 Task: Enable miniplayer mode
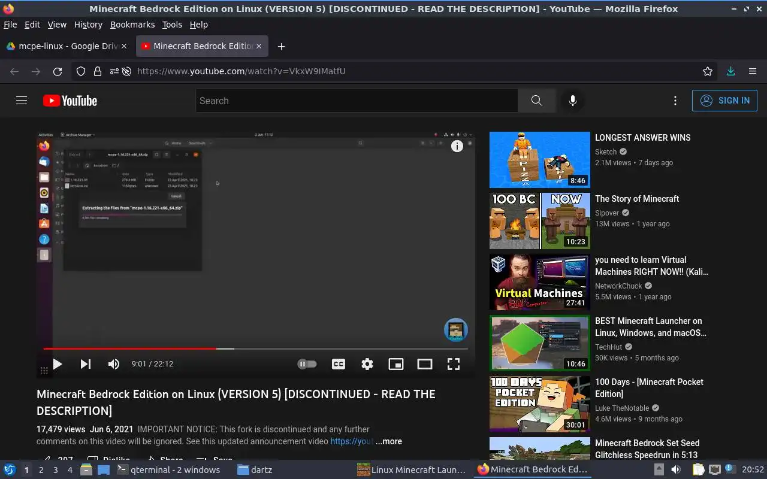[x=396, y=364]
